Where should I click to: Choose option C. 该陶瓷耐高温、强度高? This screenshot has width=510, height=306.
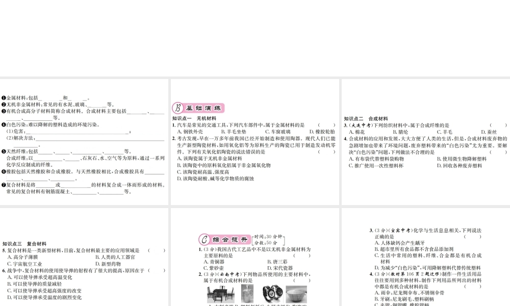point(203,172)
